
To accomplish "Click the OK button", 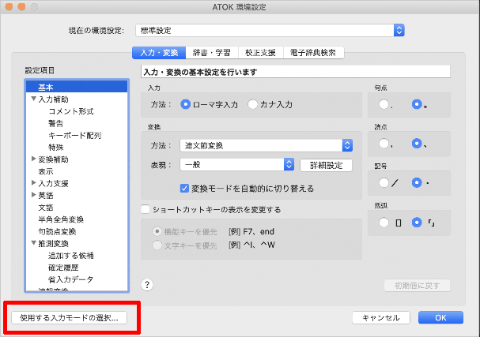I will pyautogui.click(x=440, y=317).
